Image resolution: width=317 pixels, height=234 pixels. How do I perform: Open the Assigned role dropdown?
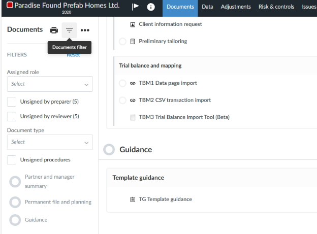pyautogui.click(x=50, y=84)
